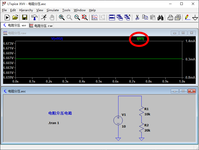This screenshot has width=199, height=150.
Task: Open the Control Panel hammer icon
Action: pos(34,17)
